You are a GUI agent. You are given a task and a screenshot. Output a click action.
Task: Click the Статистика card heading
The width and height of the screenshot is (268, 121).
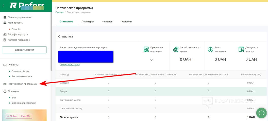65,36
